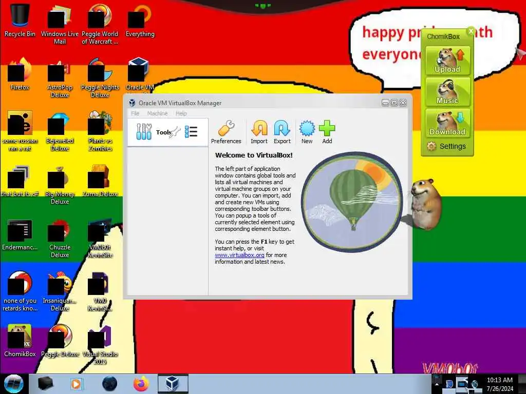The width and height of the screenshot is (526, 394).
Task: Select the Visual Studio 2015 desktop icon
Action: pos(100,345)
